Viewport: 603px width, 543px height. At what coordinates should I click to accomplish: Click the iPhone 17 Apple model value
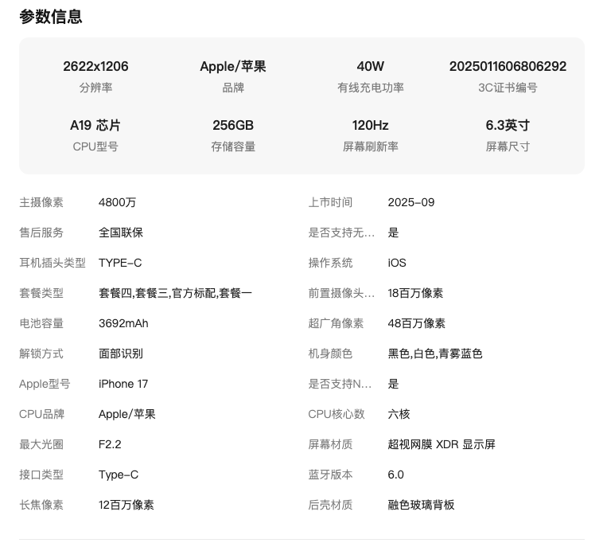[x=123, y=384]
